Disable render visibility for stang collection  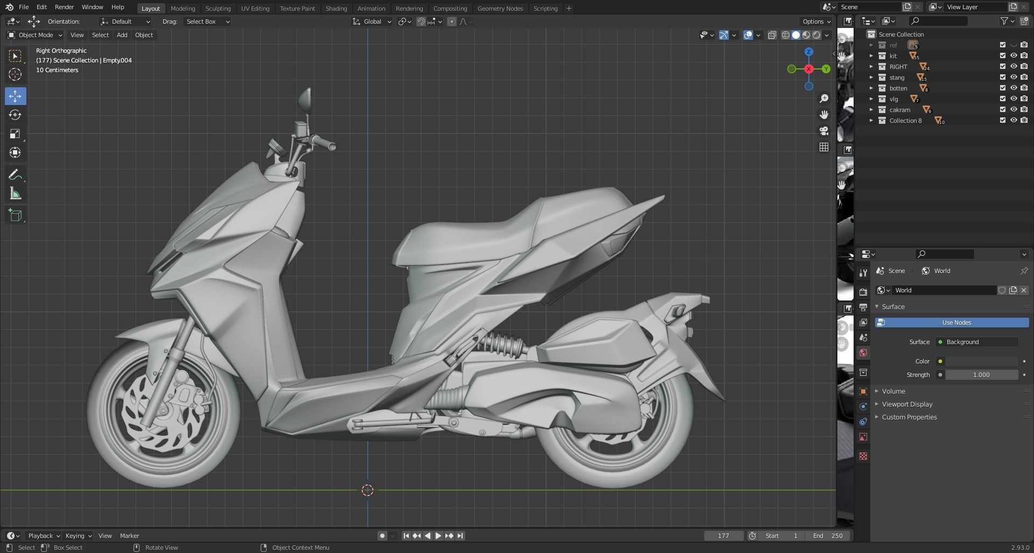pyautogui.click(x=1024, y=77)
